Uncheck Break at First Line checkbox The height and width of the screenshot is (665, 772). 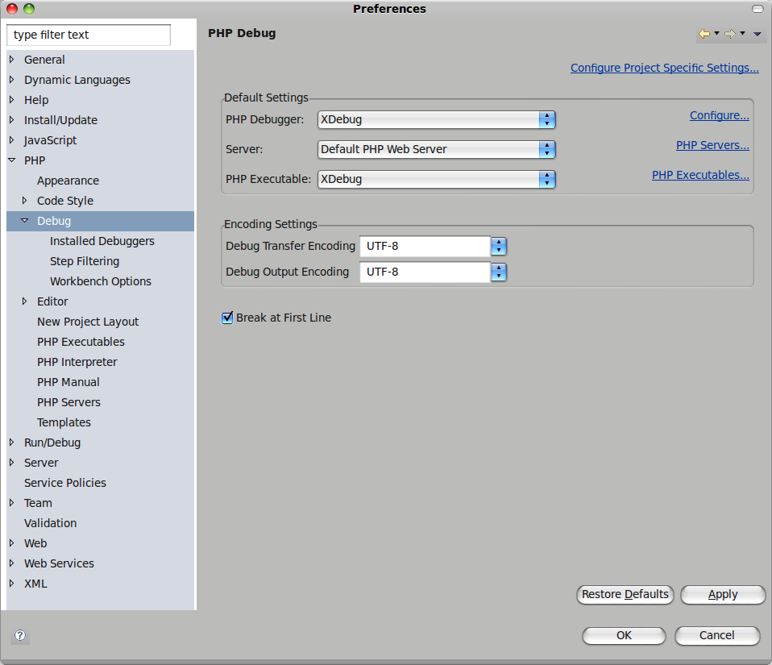[227, 318]
